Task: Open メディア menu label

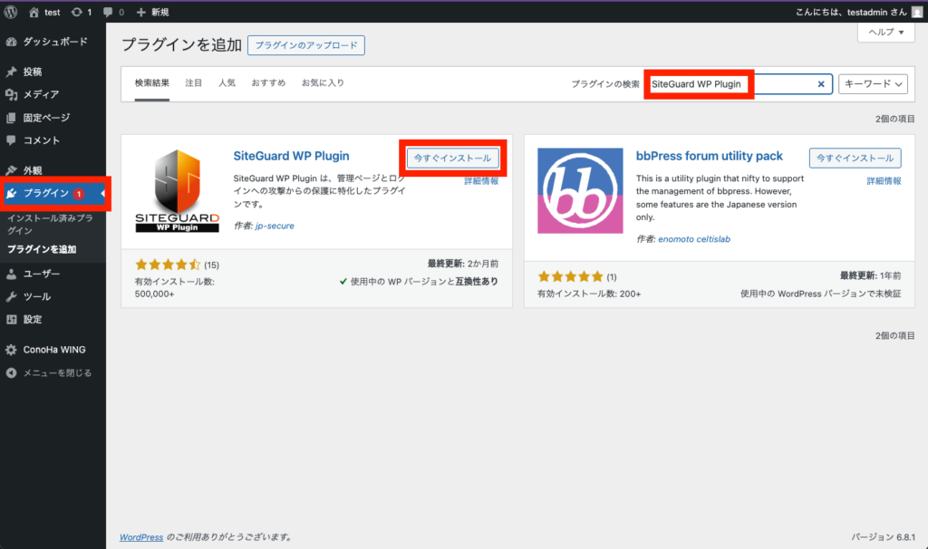Action: click(41, 94)
